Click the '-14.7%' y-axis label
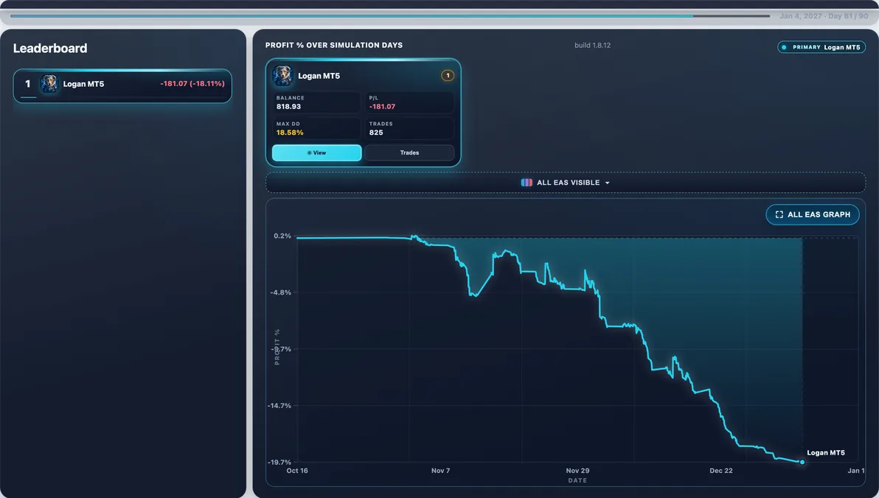 point(279,406)
